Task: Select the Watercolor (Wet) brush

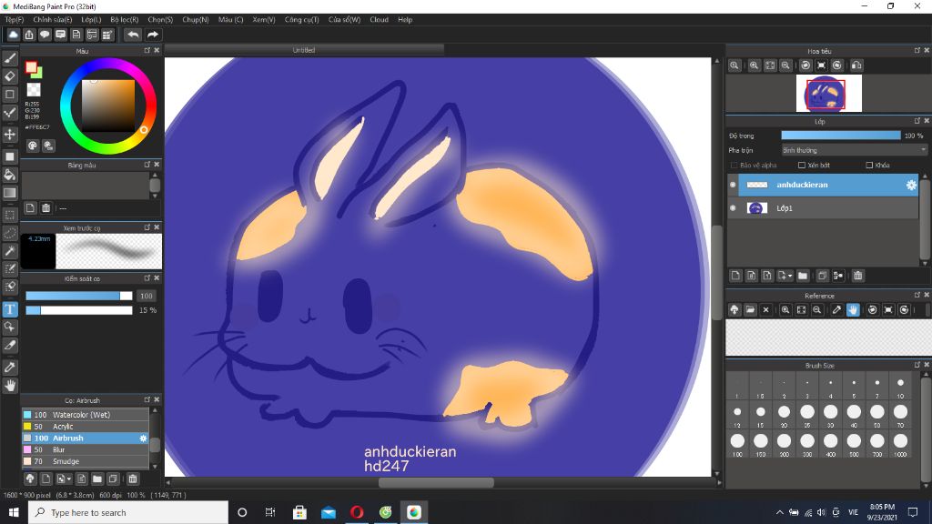Action: point(85,415)
